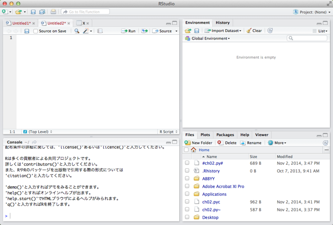
Task: Click the Environment refresh icon
Action: click(x=270, y=31)
